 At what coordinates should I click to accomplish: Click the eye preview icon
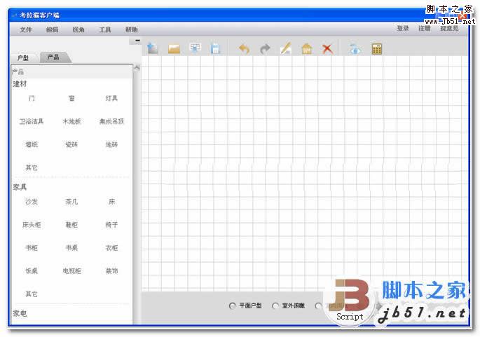pos(355,48)
